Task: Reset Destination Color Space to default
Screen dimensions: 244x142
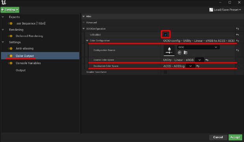Action: coord(198,66)
